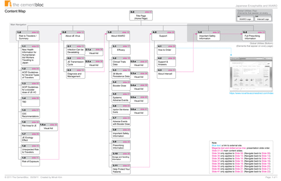The width and height of the screenshot is (281, 181).
Task: Select node 1.0 Risk to Travelers / Summary
Action: pyautogui.click(x=28, y=36)
